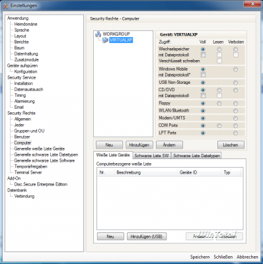Open Datenhaltung in settings tree
The width and height of the screenshot is (263, 264).
[26, 54]
